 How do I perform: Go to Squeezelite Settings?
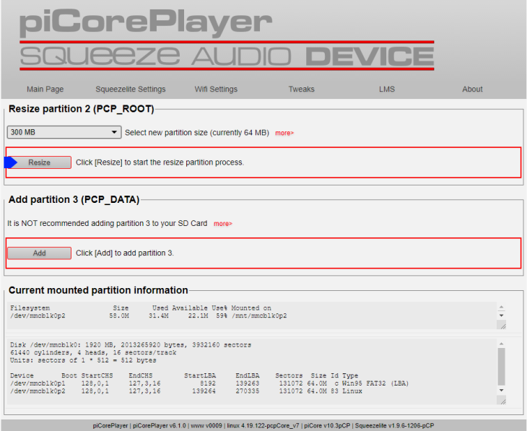coord(131,89)
